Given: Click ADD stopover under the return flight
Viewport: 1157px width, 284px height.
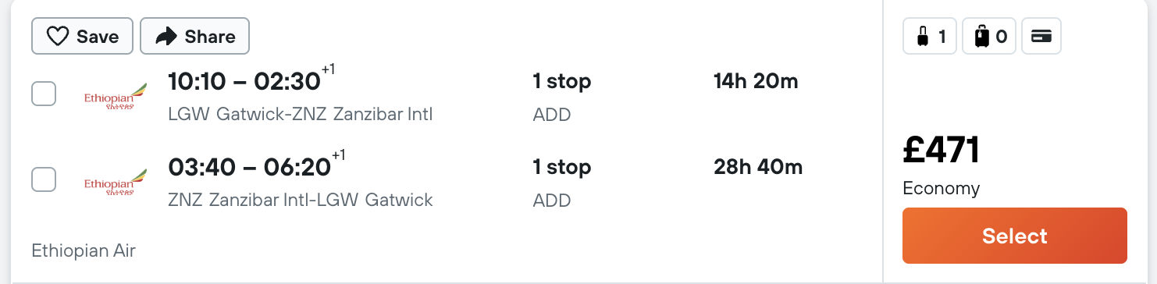Looking at the screenshot, I should coord(552,201).
